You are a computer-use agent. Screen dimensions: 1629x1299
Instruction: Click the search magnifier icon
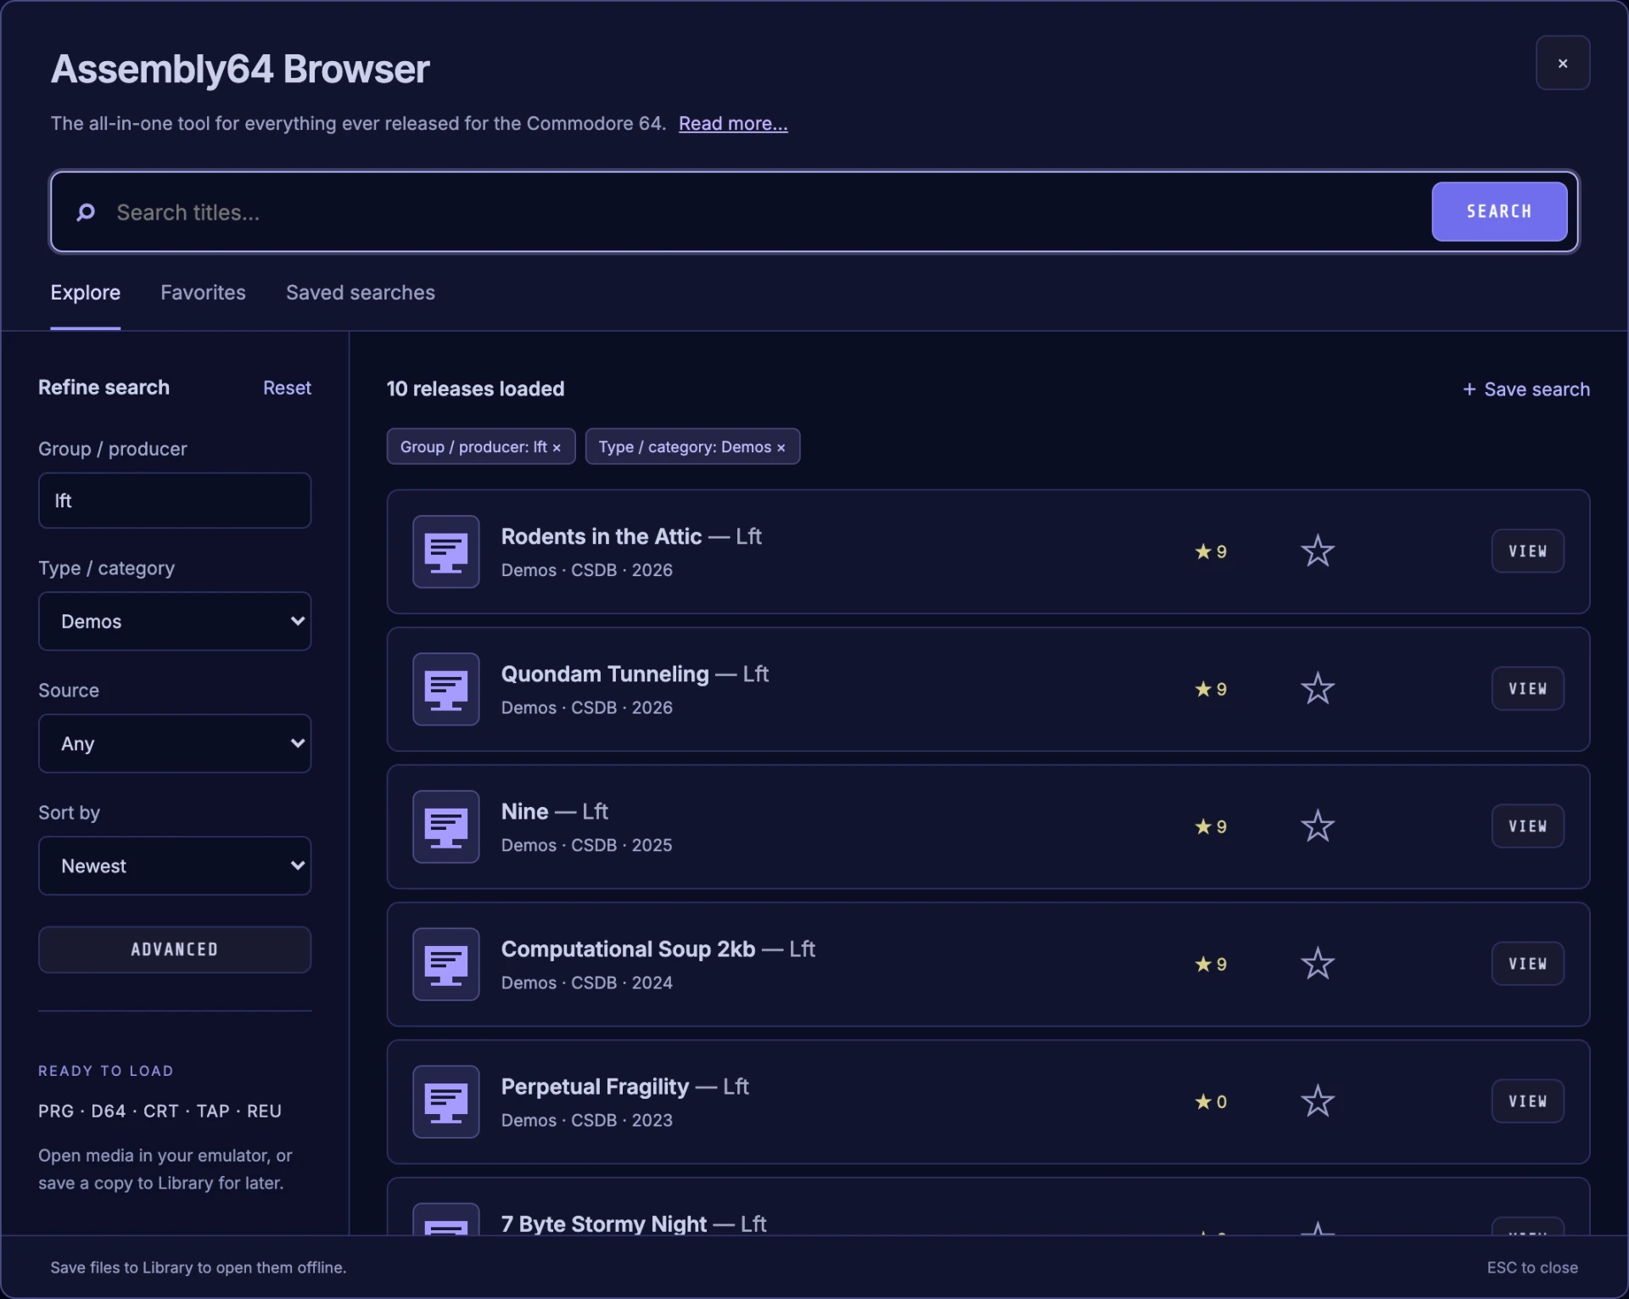86,212
